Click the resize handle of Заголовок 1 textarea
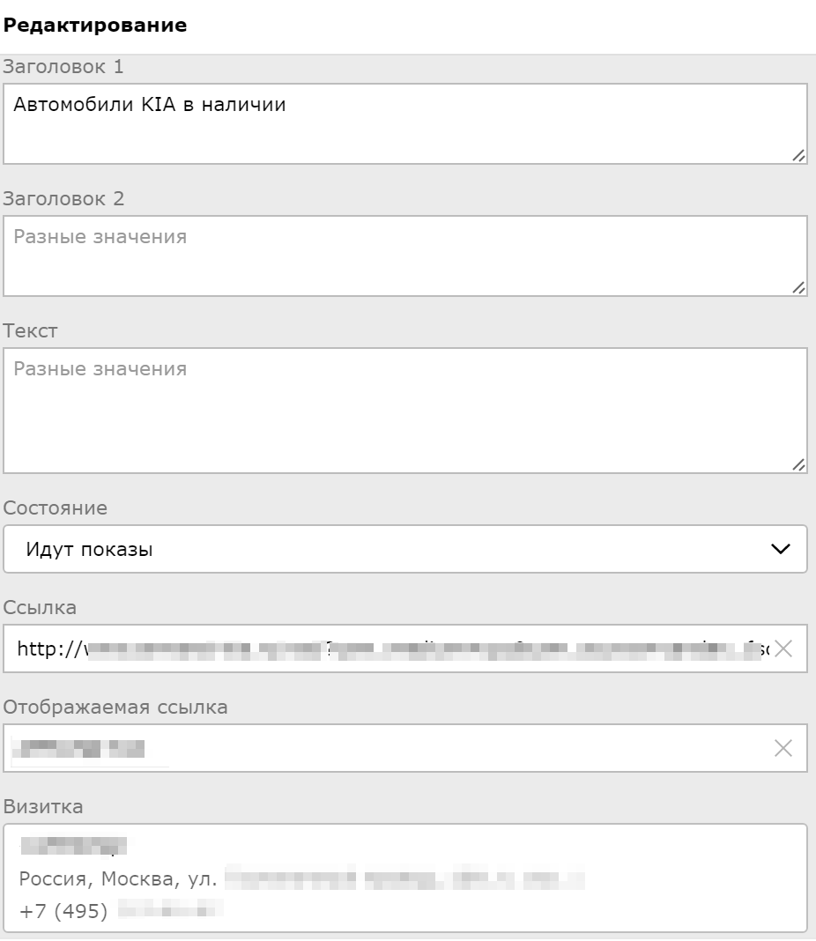This screenshot has height=941, width=816. click(x=798, y=156)
